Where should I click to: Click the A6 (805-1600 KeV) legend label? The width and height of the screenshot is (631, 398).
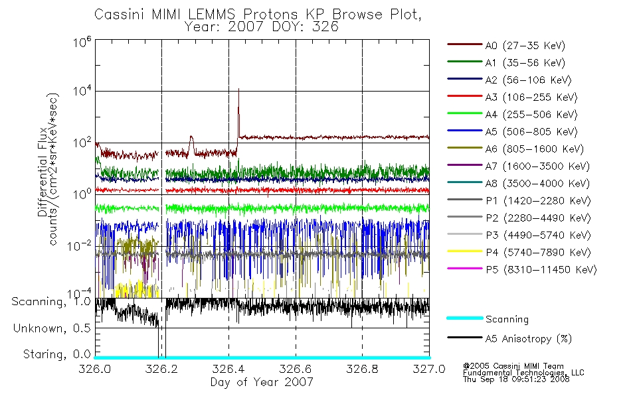[x=535, y=149]
